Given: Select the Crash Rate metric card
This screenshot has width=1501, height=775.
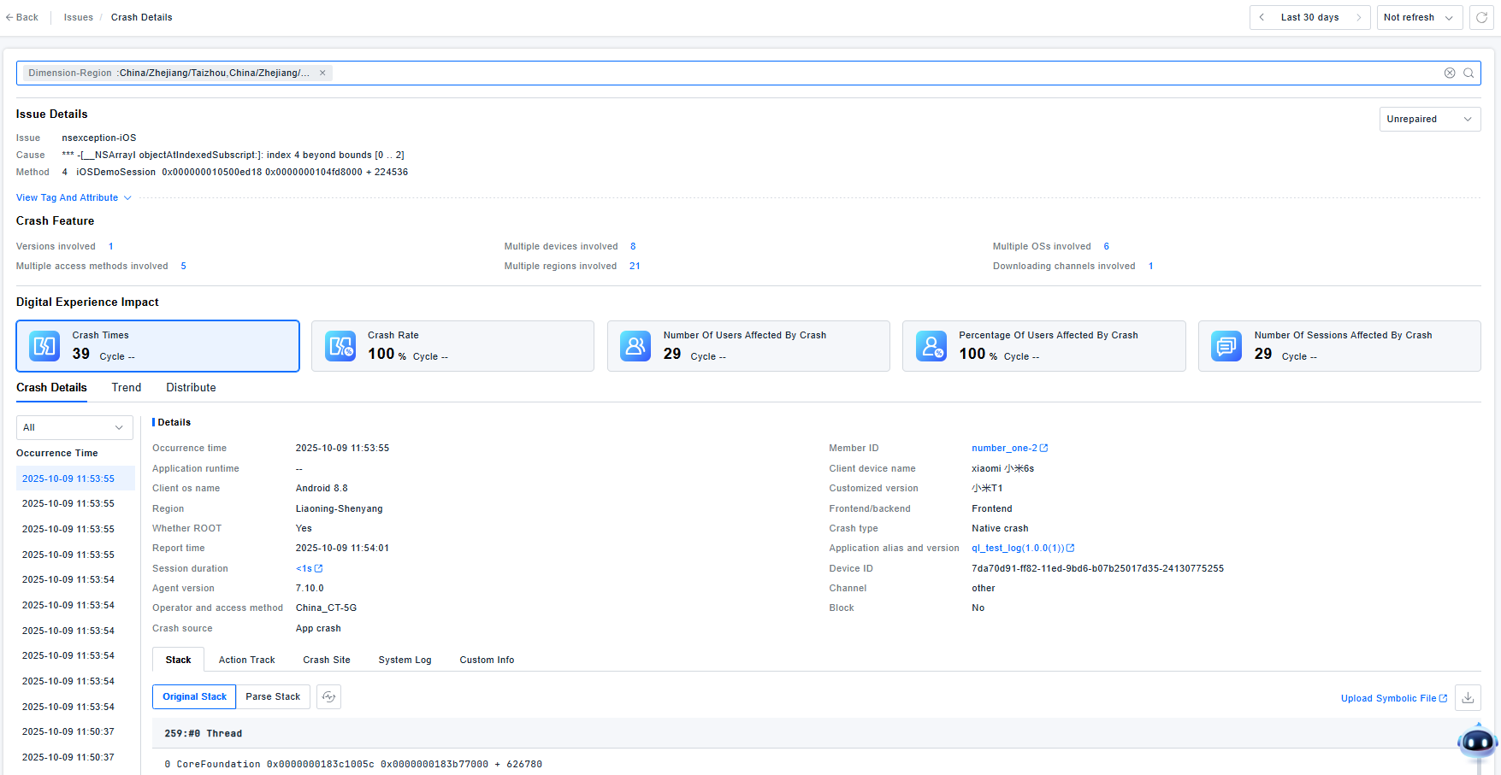Looking at the screenshot, I should tap(452, 346).
